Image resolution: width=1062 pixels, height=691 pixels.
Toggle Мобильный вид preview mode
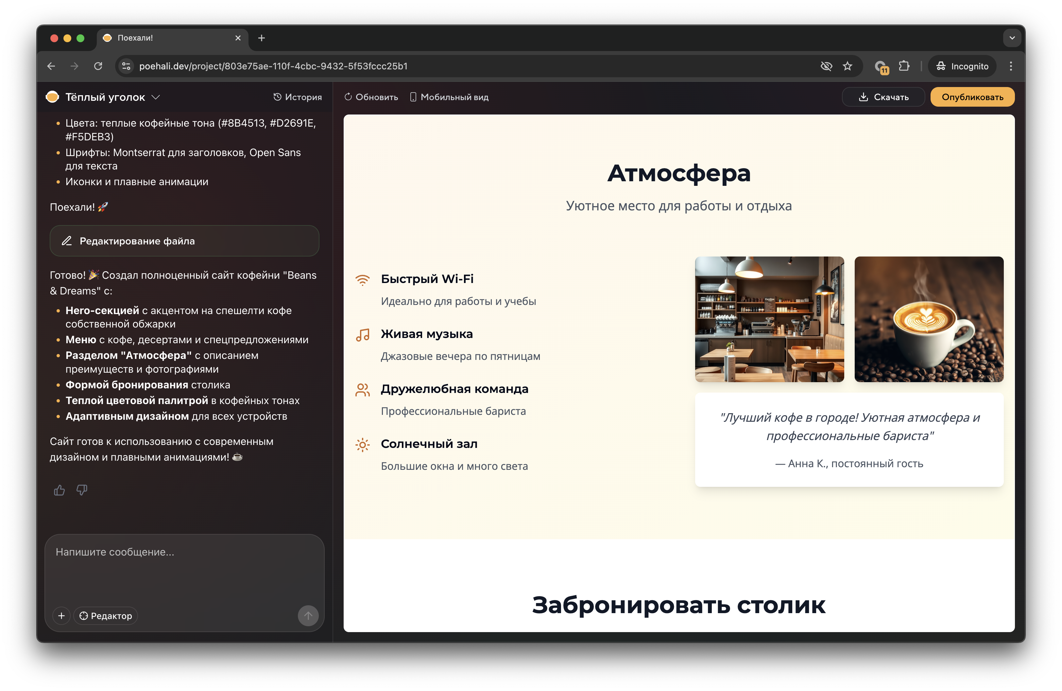(x=449, y=97)
